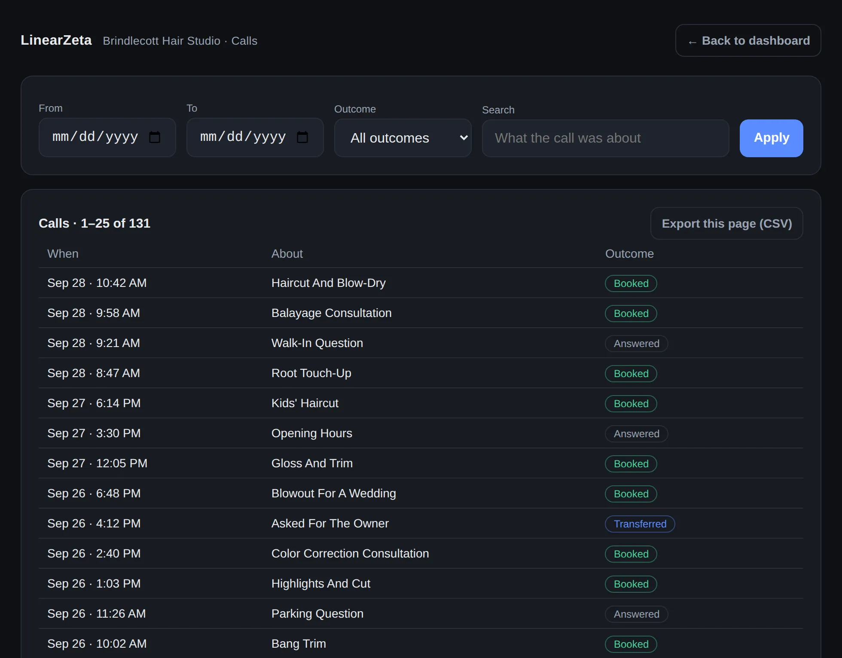
Task: Open the Blowout For A Wedding call
Action: coord(421,493)
